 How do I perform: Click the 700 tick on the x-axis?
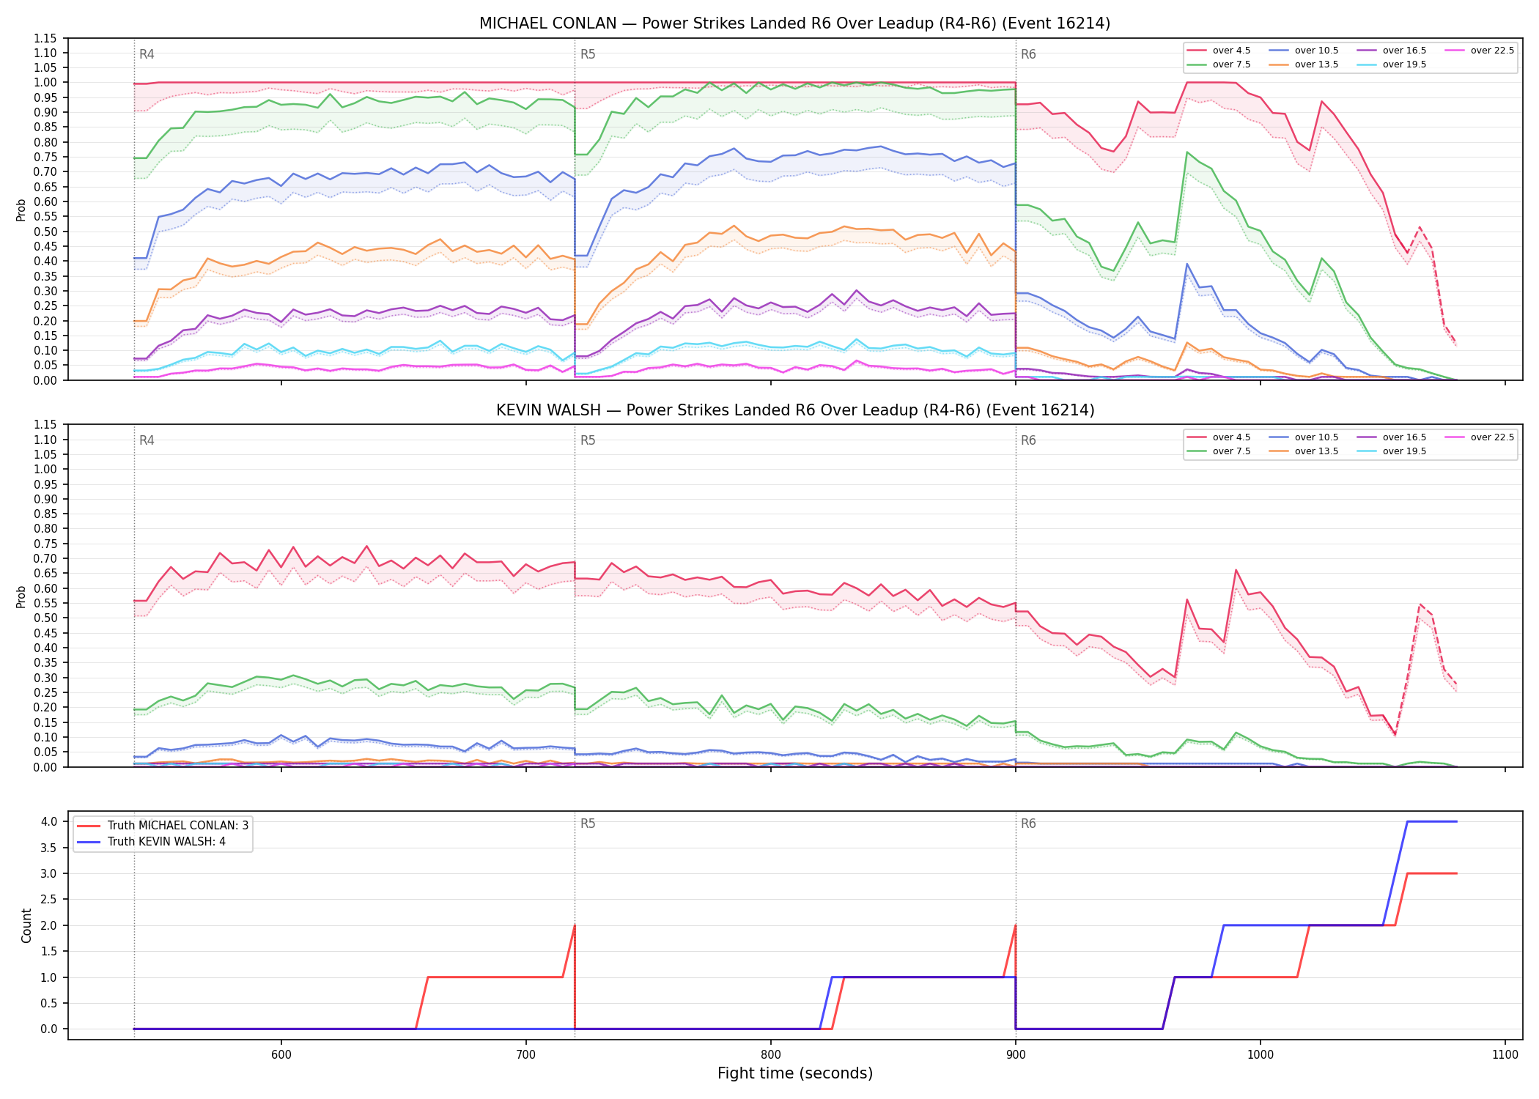coord(525,1054)
